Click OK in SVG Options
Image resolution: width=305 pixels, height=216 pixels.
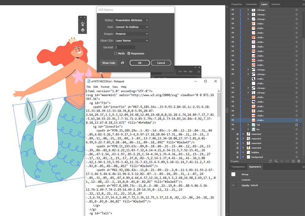coord(140,63)
